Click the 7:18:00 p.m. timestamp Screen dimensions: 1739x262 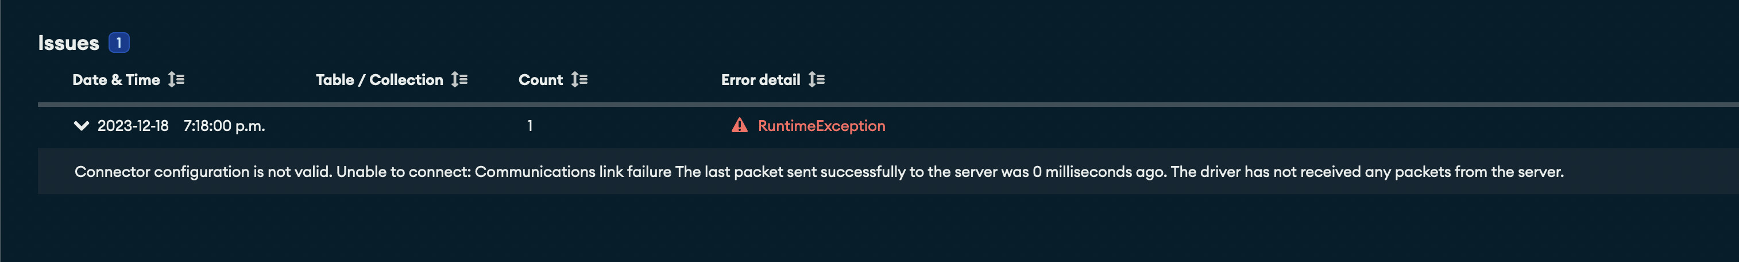point(224,126)
